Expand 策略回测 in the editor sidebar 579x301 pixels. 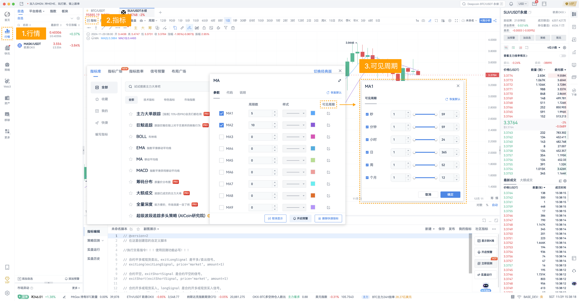[x=96, y=240]
